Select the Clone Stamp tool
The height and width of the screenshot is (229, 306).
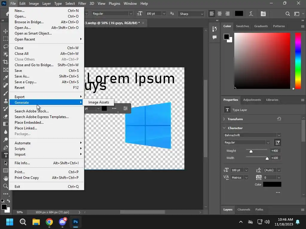click(6, 101)
